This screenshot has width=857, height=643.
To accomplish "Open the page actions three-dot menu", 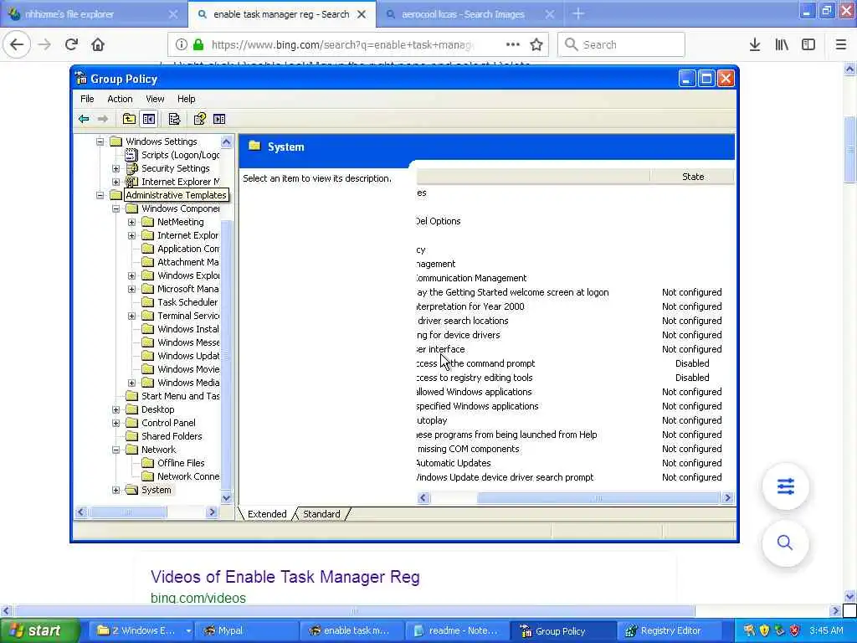I will coord(513,44).
